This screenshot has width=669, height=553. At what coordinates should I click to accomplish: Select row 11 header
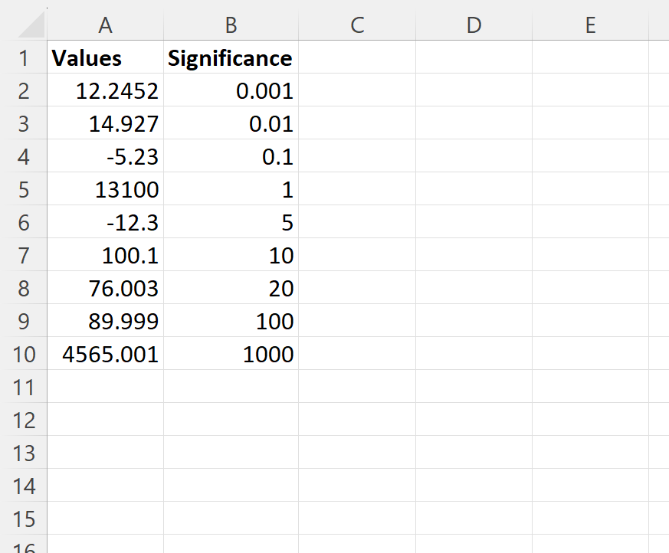[24, 386]
